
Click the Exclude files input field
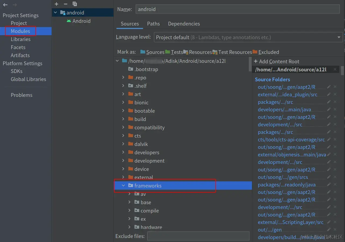tap(198, 236)
